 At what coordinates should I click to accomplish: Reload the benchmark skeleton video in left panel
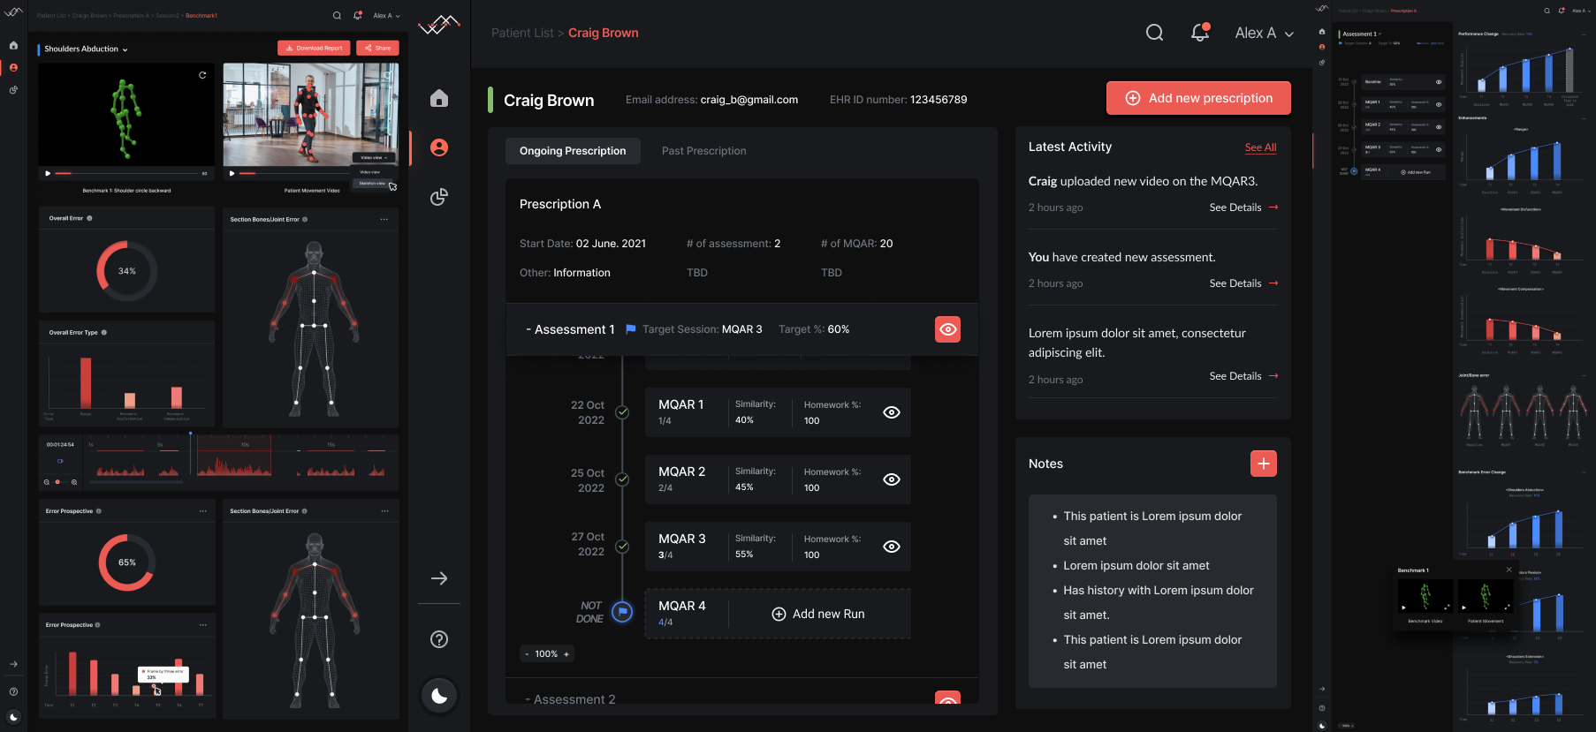coord(202,75)
